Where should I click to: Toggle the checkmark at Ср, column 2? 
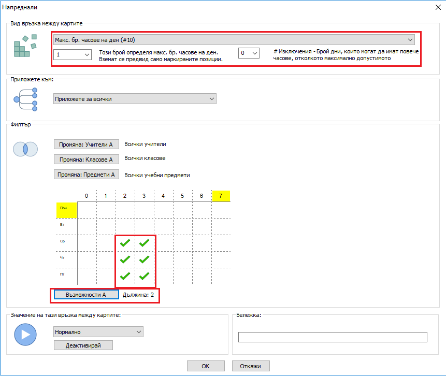point(125,242)
